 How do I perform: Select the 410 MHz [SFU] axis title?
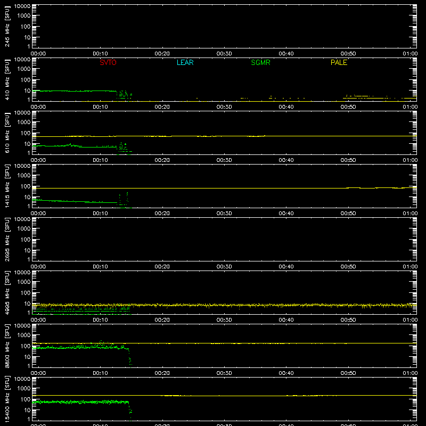pos(7,79)
